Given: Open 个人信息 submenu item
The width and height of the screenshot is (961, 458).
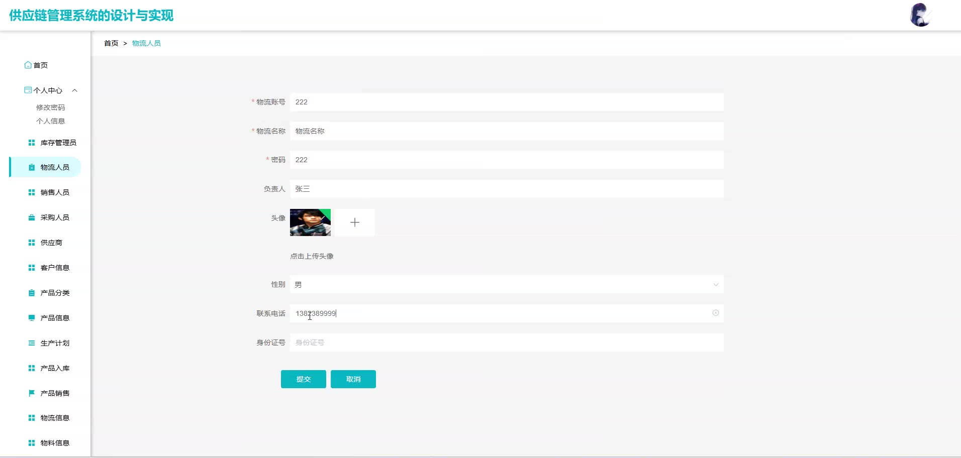Looking at the screenshot, I should point(51,121).
